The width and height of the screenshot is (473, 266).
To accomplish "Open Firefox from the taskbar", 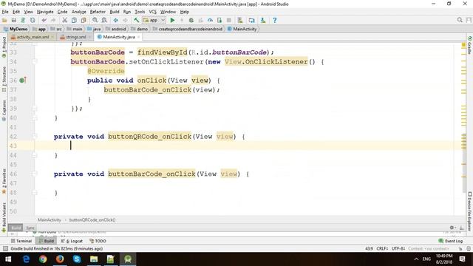I will pyautogui.click(x=60, y=259).
